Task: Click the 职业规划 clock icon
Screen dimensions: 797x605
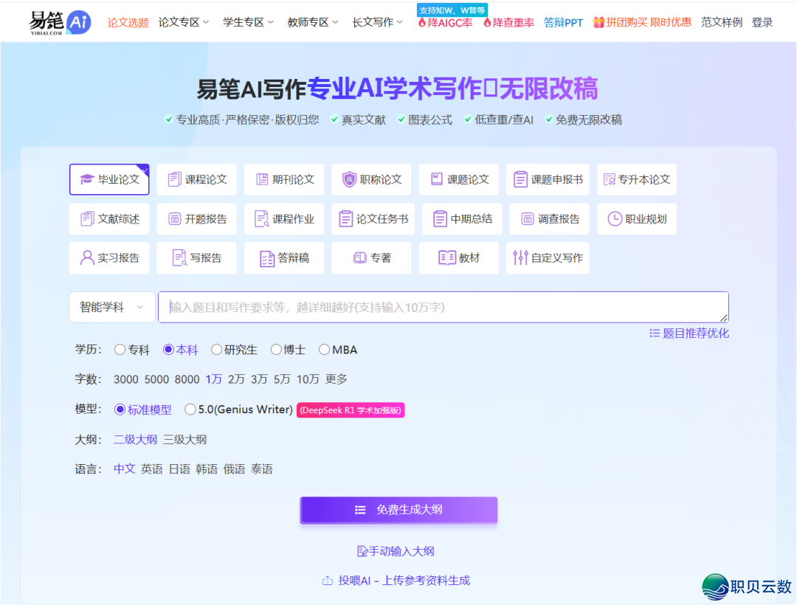Action: tap(615, 219)
